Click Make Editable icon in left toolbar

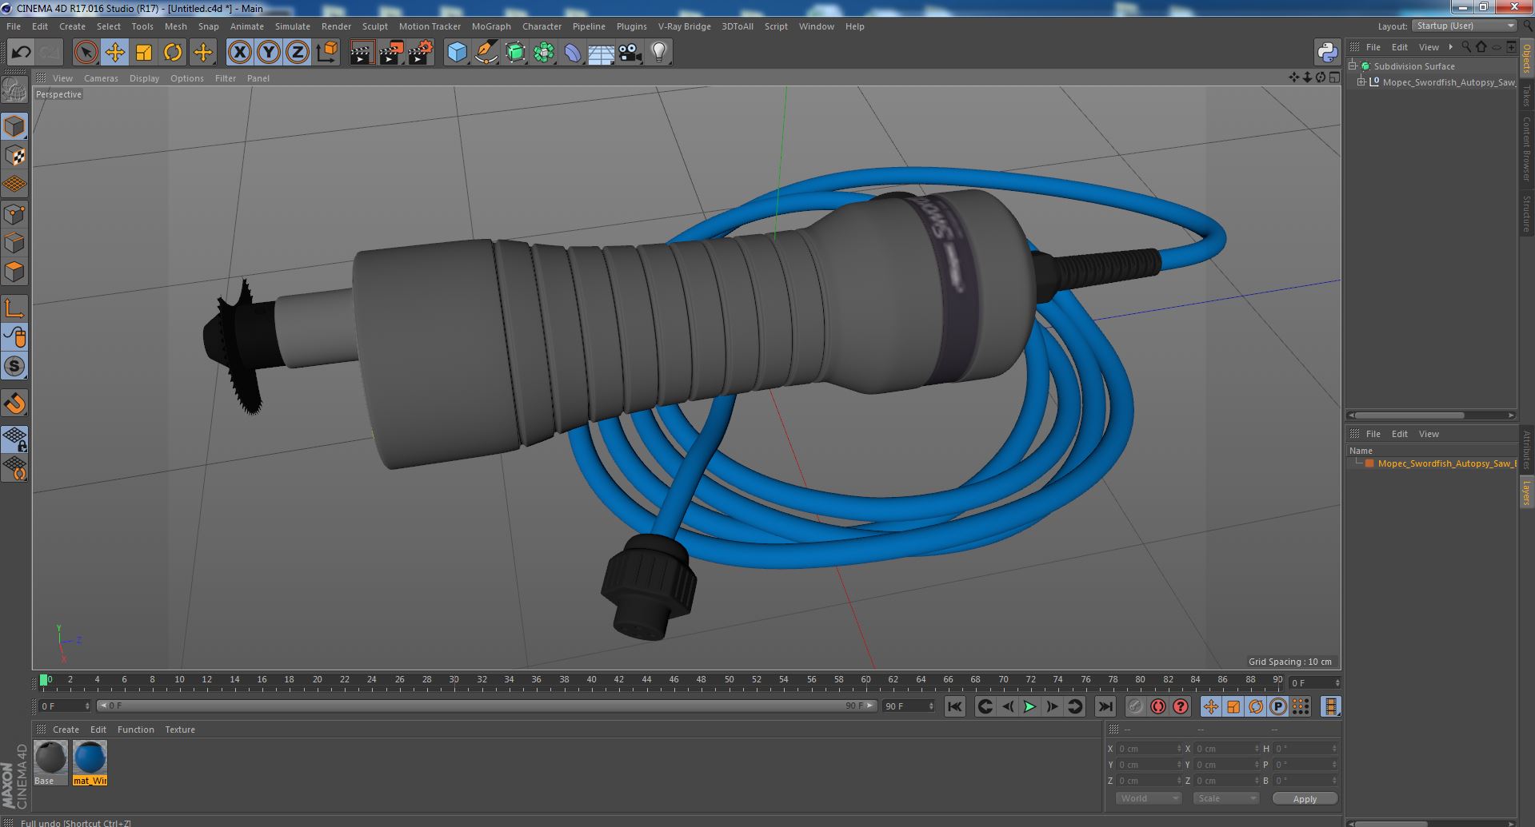14,89
